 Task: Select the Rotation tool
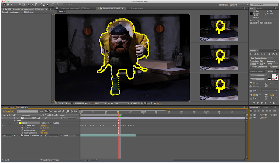16,5
